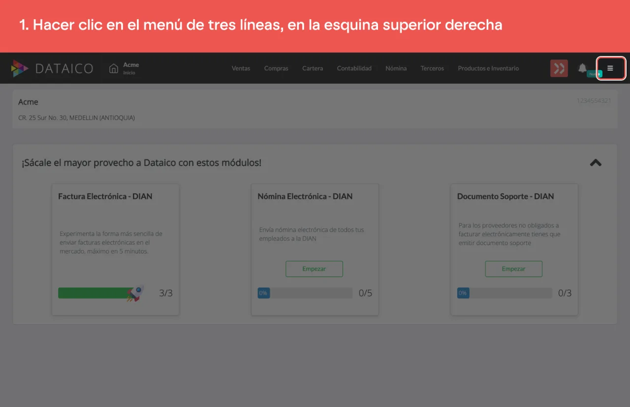Go to Acme Inicio home icon

pos(114,68)
